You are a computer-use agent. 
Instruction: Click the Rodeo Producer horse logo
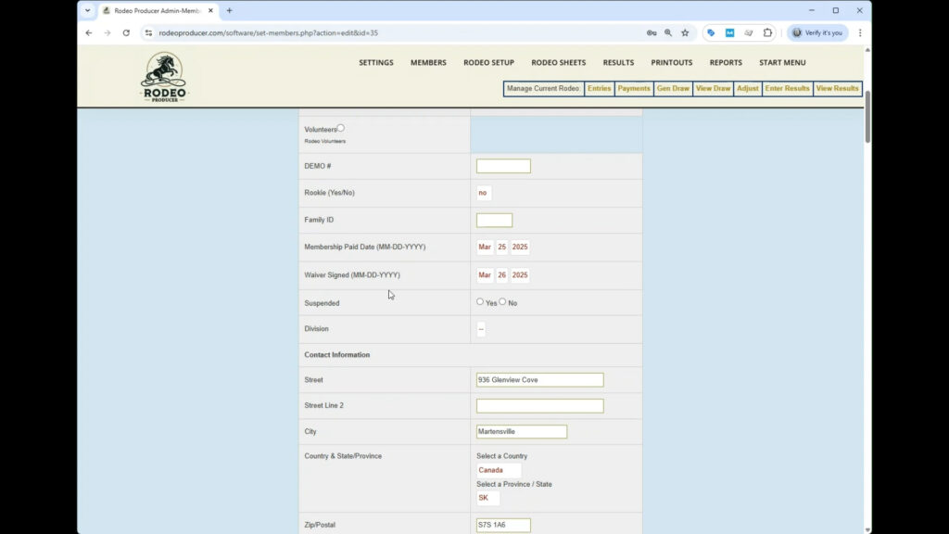161,76
